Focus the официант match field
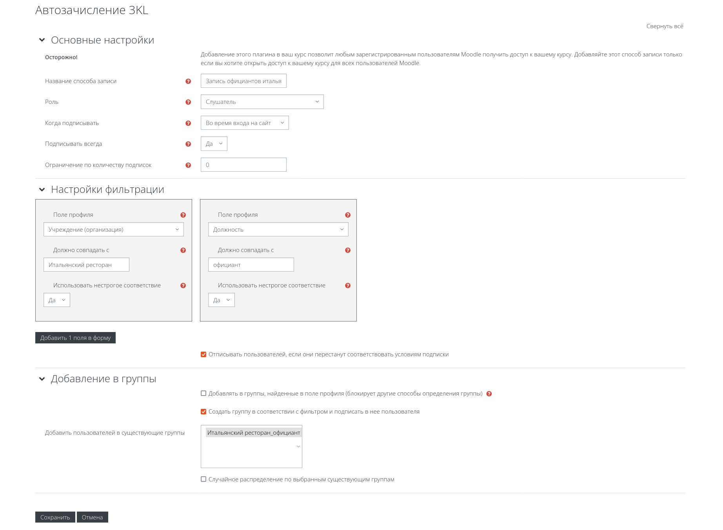The width and height of the screenshot is (723, 530). tap(251, 265)
